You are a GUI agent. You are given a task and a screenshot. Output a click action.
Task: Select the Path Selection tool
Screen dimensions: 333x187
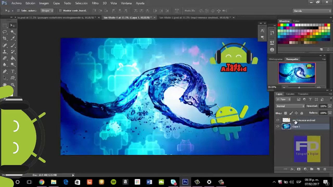point(5,78)
